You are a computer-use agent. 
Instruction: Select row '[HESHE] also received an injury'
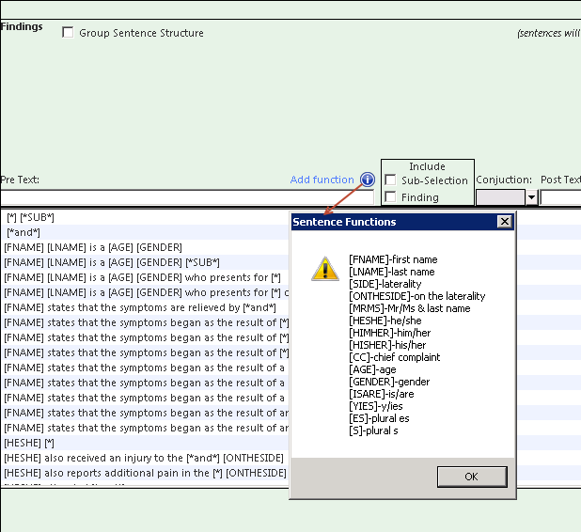tap(145, 458)
